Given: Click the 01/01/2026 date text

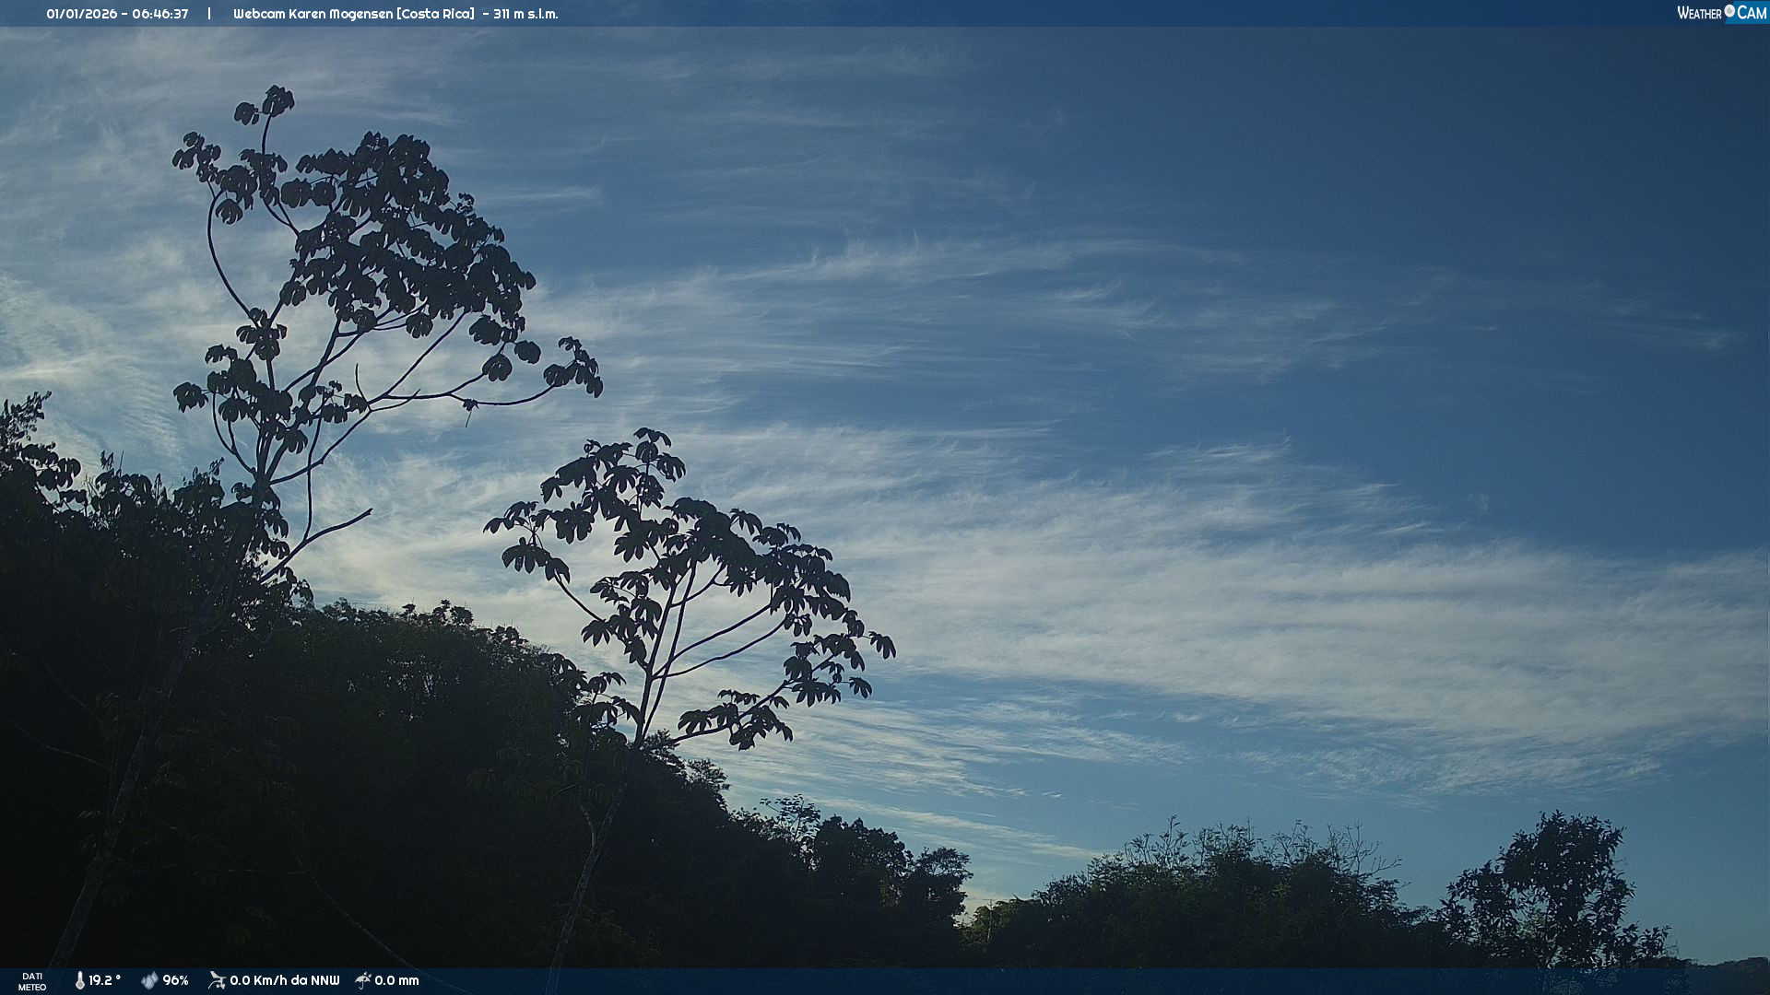Looking at the screenshot, I should pos(81,14).
